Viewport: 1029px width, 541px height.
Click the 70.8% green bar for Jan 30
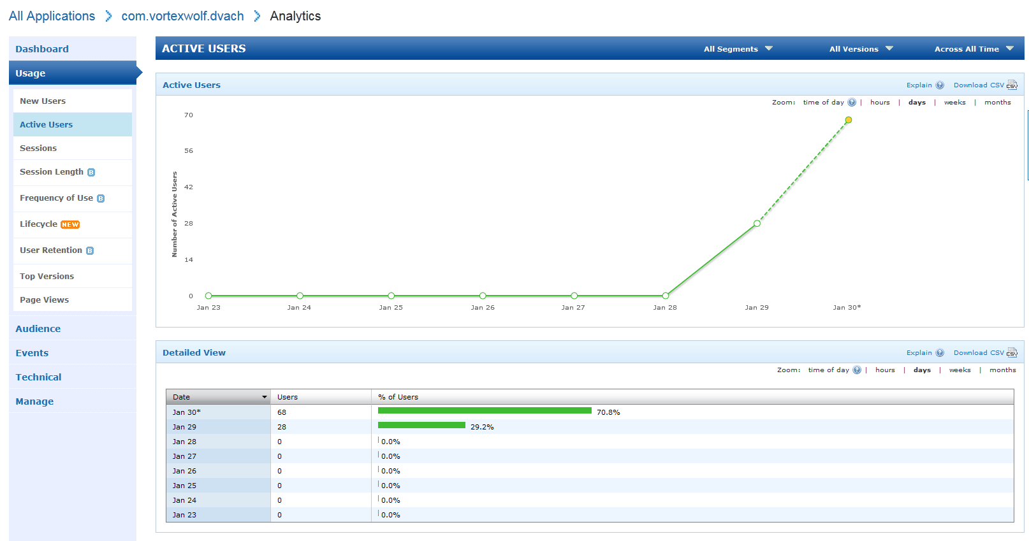coord(485,411)
